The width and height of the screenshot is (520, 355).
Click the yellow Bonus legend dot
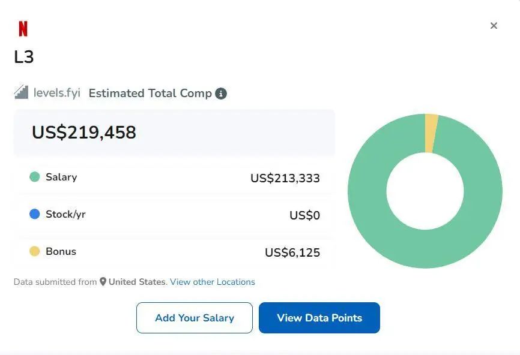(x=35, y=251)
